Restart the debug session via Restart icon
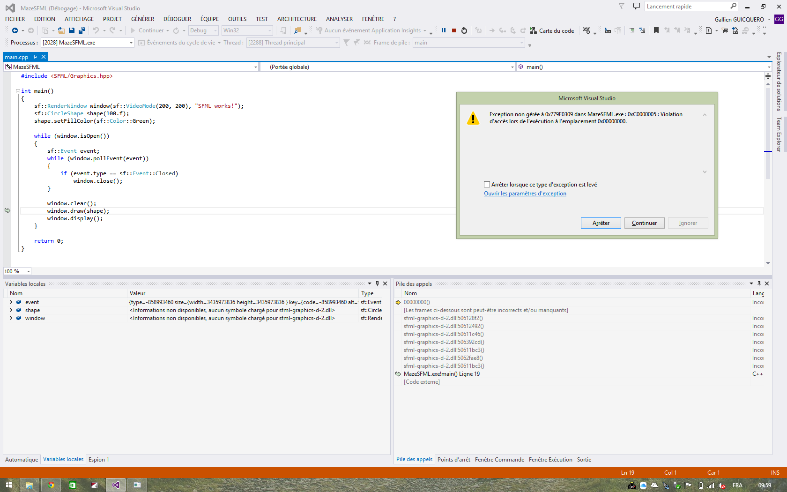The height and width of the screenshot is (492, 787). tap(463, 30)
